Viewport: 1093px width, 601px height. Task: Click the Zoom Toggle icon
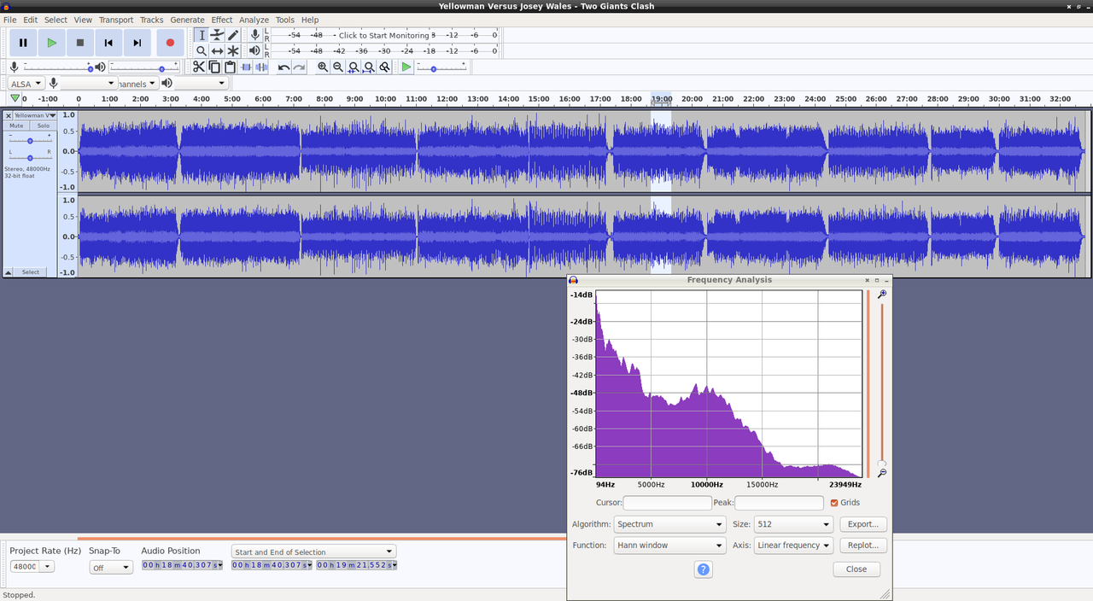(x=385, y=67)
